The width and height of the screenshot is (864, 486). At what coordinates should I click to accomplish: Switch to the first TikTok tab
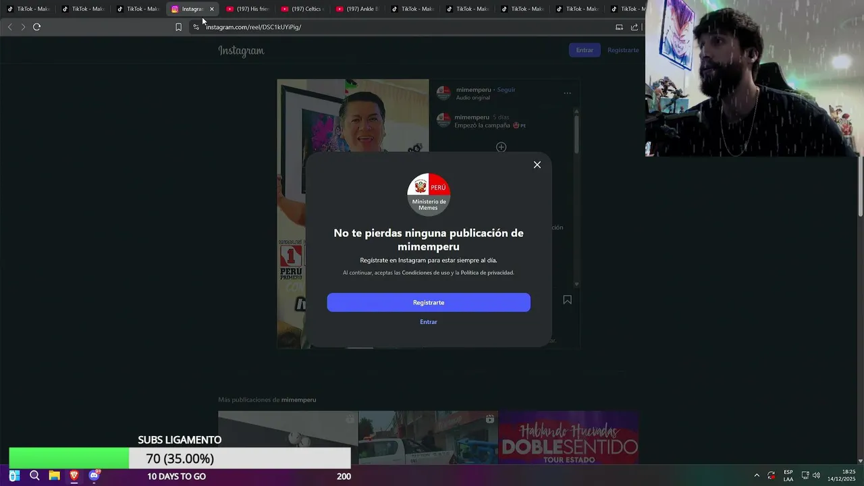point(28,9)
